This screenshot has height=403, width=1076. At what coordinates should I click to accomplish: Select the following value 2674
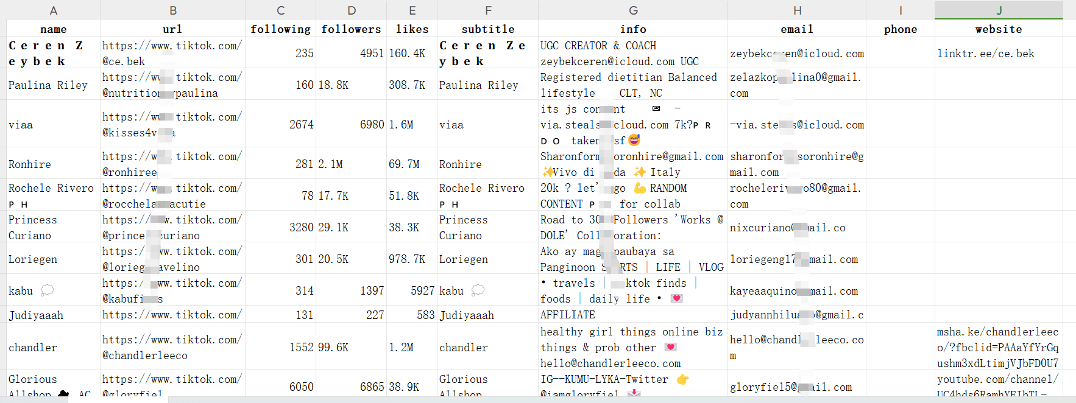click(x=281, y=124)
